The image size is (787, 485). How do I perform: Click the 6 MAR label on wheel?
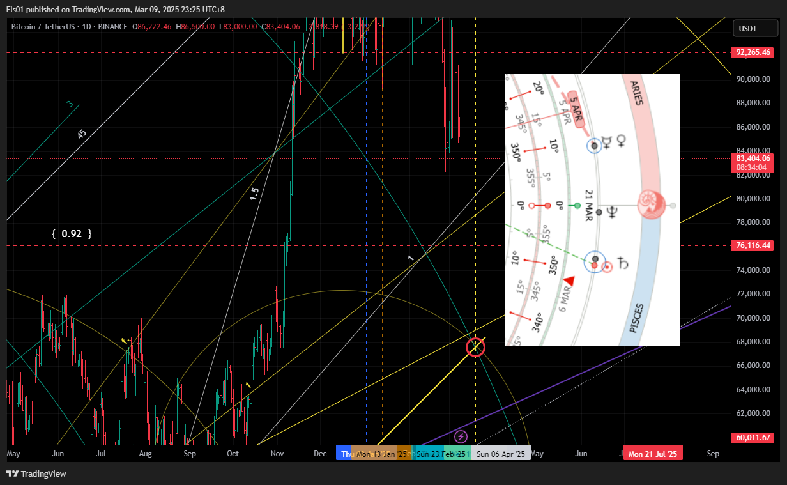coord(566,299)
